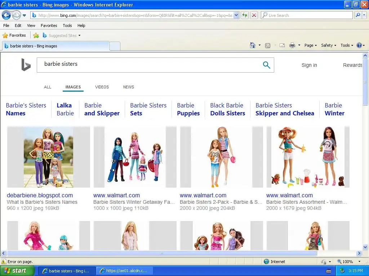Open the debarbiene.blogspot.com image thumbnail
Screen dimensions: 369x276
tap(49, 157)
